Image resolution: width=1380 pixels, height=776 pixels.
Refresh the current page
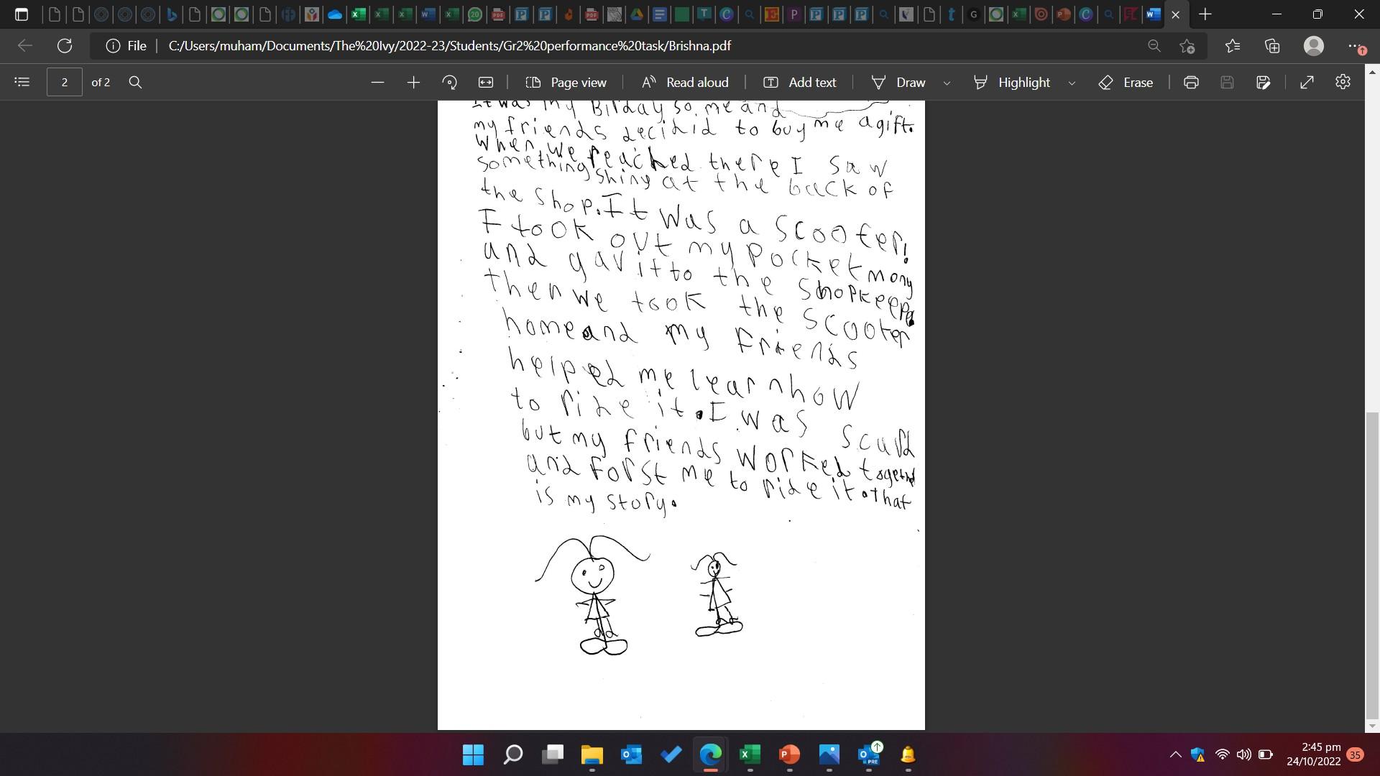65,45
